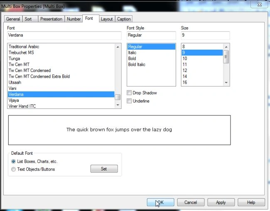Choose Bold Italic font style

pyautogui.click(x=151, y=65)
